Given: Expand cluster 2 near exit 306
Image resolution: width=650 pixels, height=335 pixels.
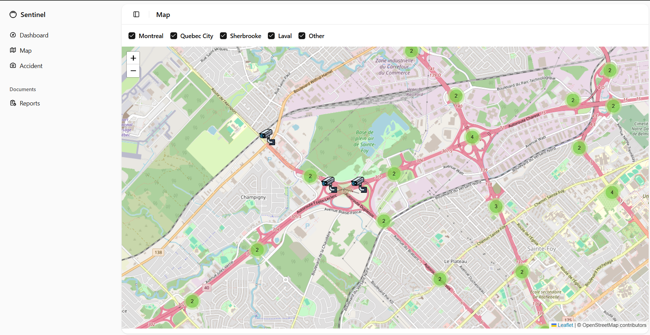Looking at the screenshot, I should [x=394, y=174].
